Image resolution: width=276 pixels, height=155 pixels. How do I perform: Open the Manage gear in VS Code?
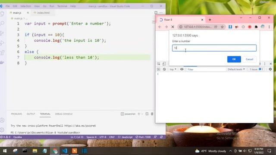click(2, 130)
